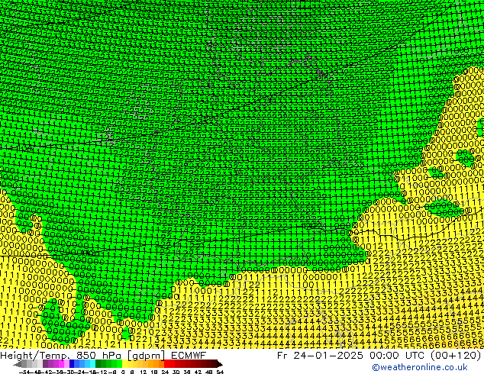Pick the dark blue swatch in the temperature legend
484x374 pixels.
click(x=72, y=364)
